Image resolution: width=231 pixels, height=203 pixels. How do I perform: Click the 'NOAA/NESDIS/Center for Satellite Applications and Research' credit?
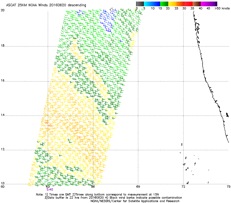135,201
